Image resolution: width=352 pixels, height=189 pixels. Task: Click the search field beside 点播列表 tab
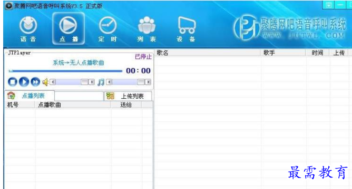tap(79, 96)
